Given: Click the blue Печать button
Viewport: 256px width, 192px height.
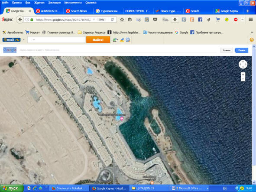Looking at the screenshot, I should 242,50.
